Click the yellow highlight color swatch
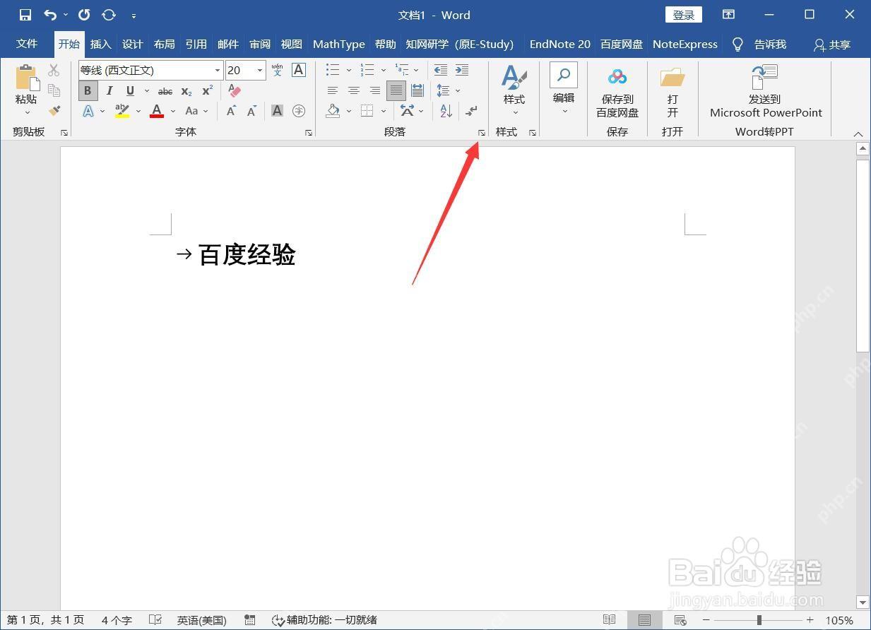Viewport: 871px width, 630px height. click(x=122, y=111)
